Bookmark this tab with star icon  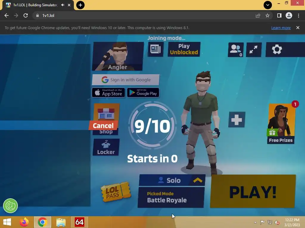point(267,15)
